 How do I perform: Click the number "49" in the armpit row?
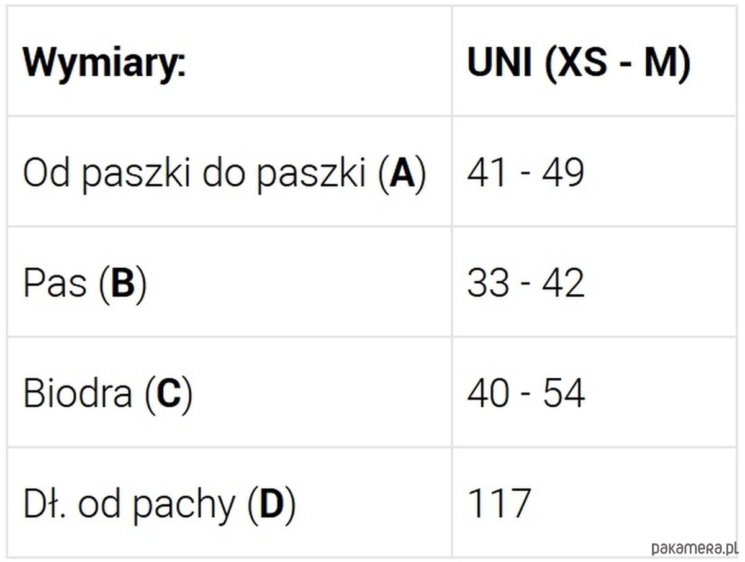pyautogui.click(x=563, y=173)
